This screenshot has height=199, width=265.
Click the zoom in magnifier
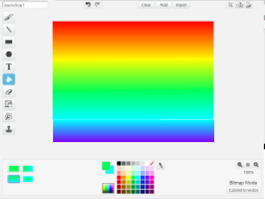click(x=256, y=164)
